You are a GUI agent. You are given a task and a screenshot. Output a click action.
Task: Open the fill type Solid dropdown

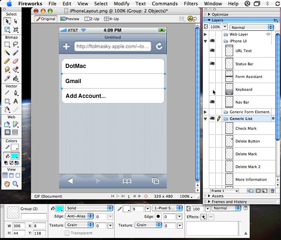(89, 208)
